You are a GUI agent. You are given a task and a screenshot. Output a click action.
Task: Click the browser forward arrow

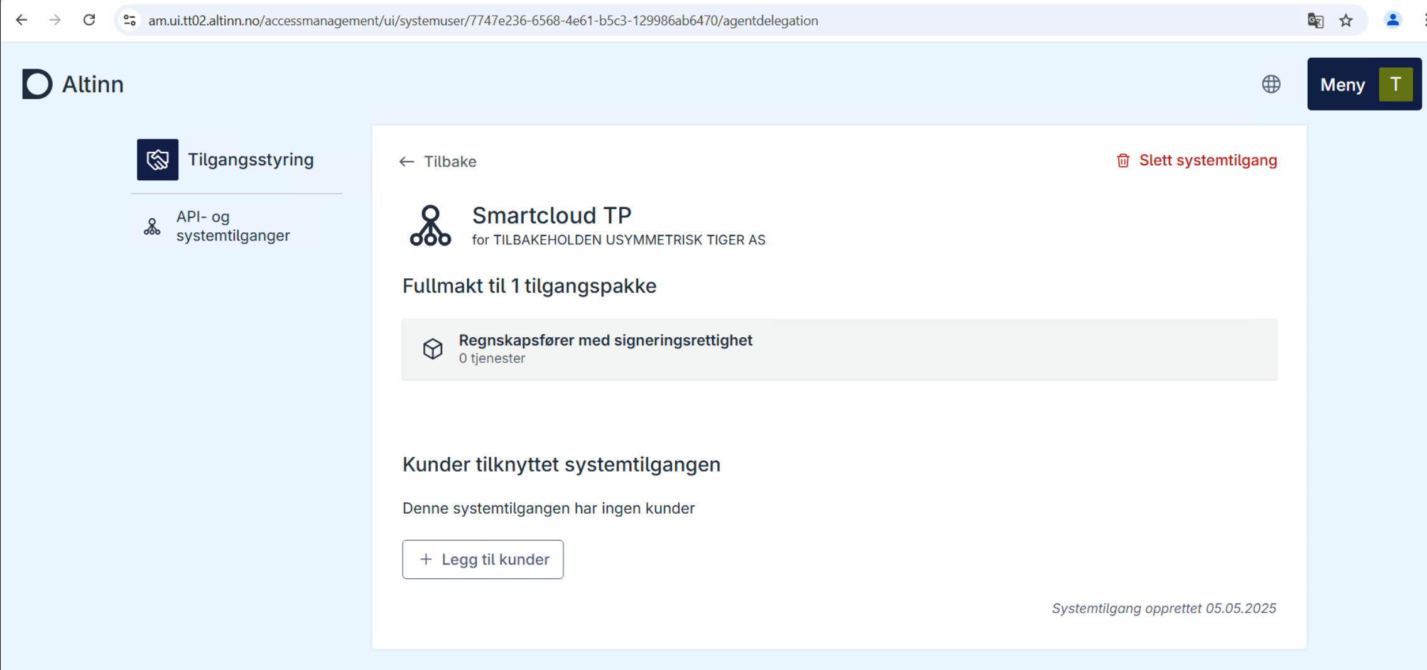pyautogui.click(x=55, y=20)
